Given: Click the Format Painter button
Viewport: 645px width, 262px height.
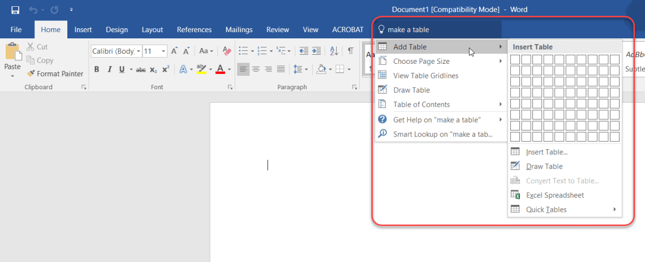Looking at the screenshot, I should 55,73.
